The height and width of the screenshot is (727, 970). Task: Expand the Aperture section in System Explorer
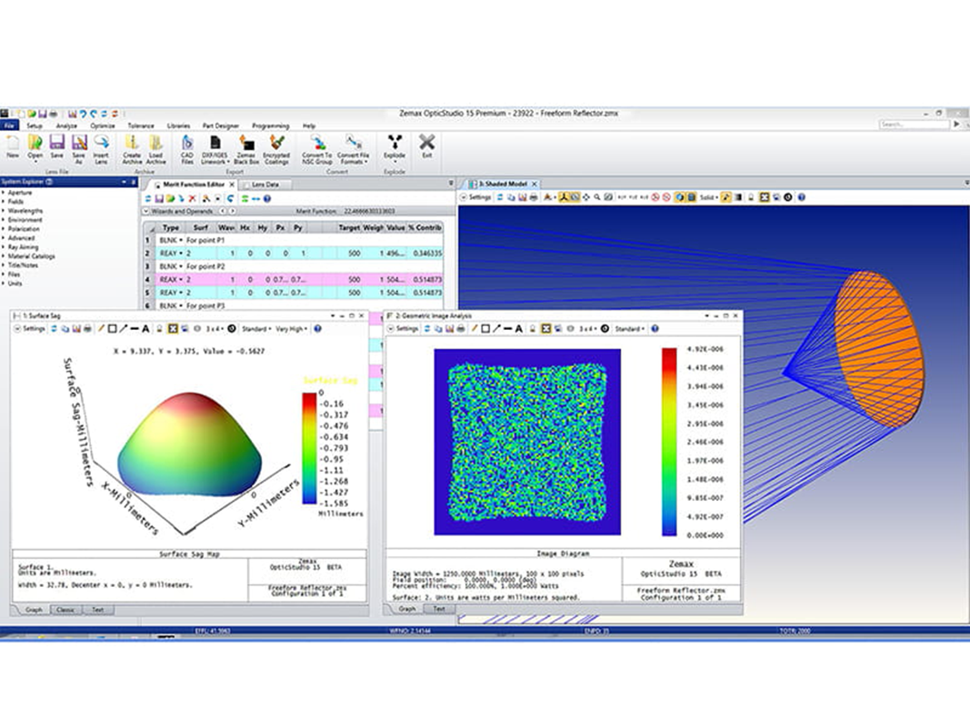(x=3, y=193)
